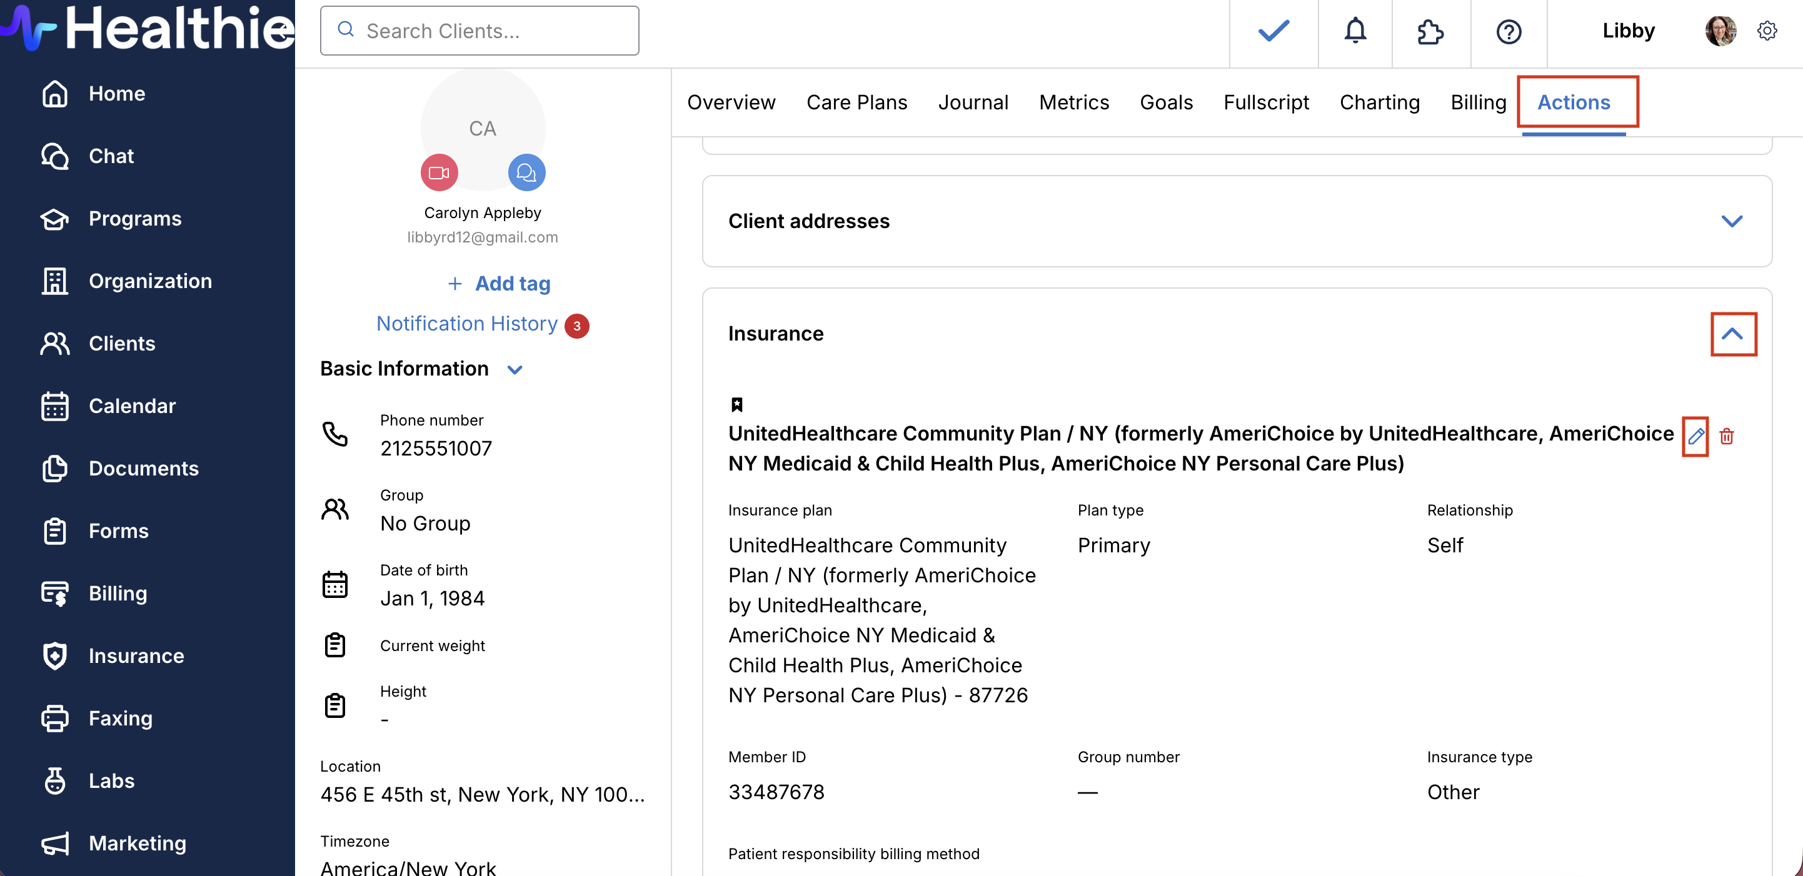Click the help question mark icon
The width and height of the screenshot is (1803, 876).
[x=1509, y=31]
